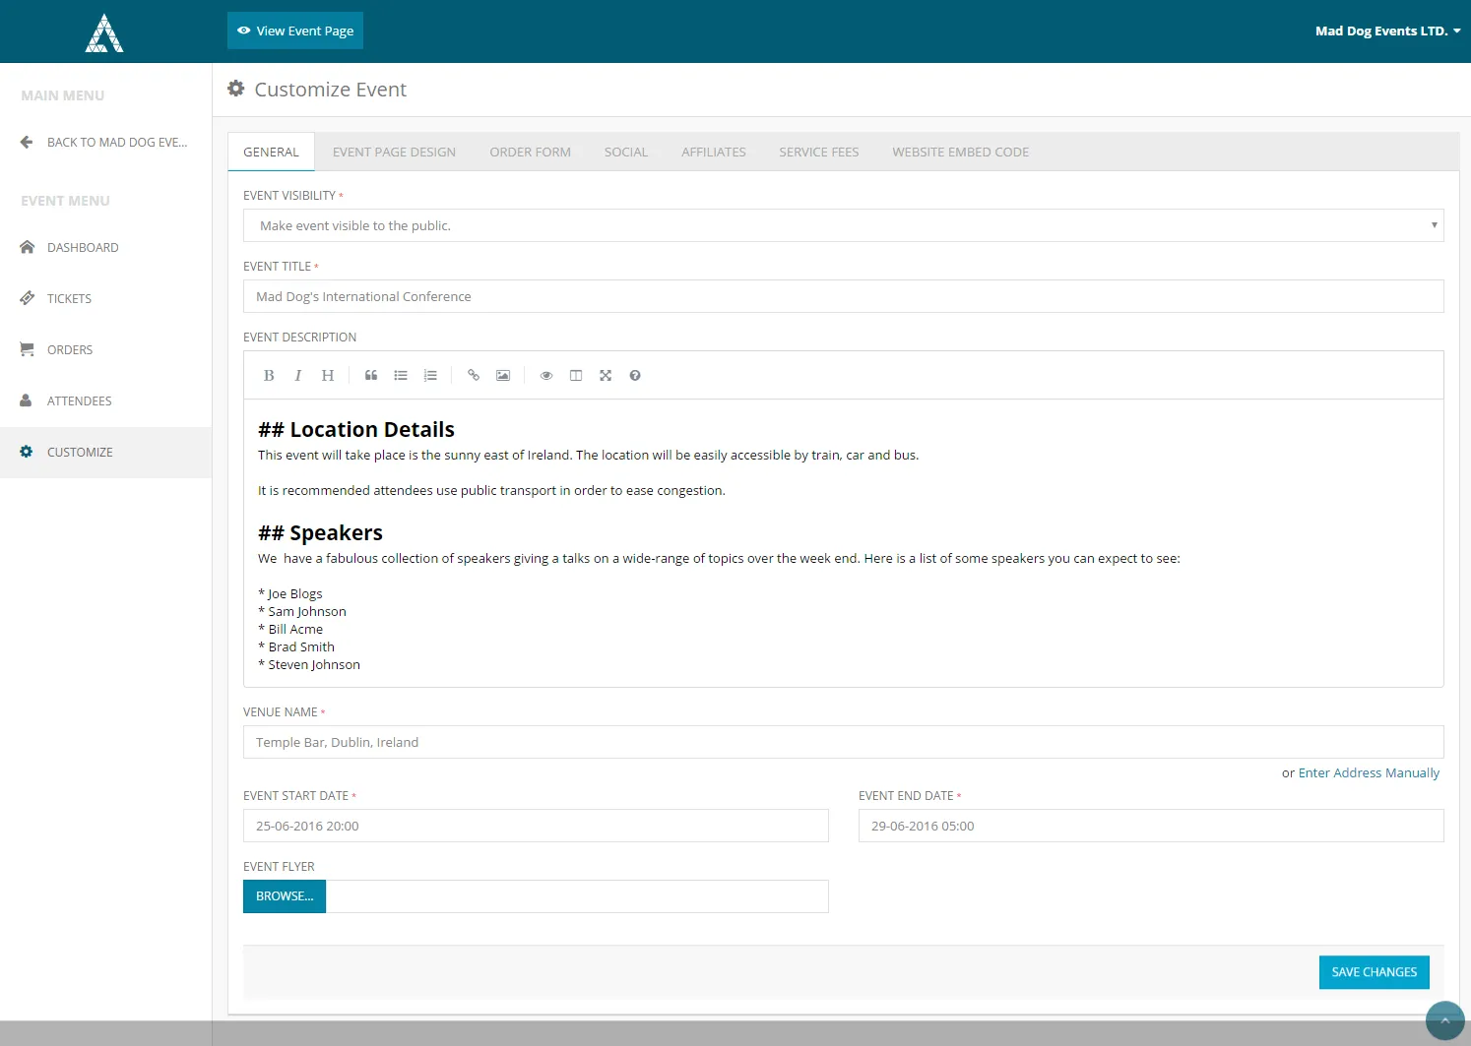Open the Event End Date picker field

coord(1149,826)
